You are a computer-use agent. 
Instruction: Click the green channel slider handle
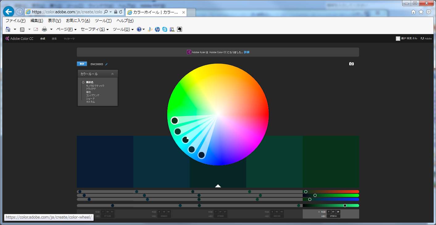tap(315, 195)
